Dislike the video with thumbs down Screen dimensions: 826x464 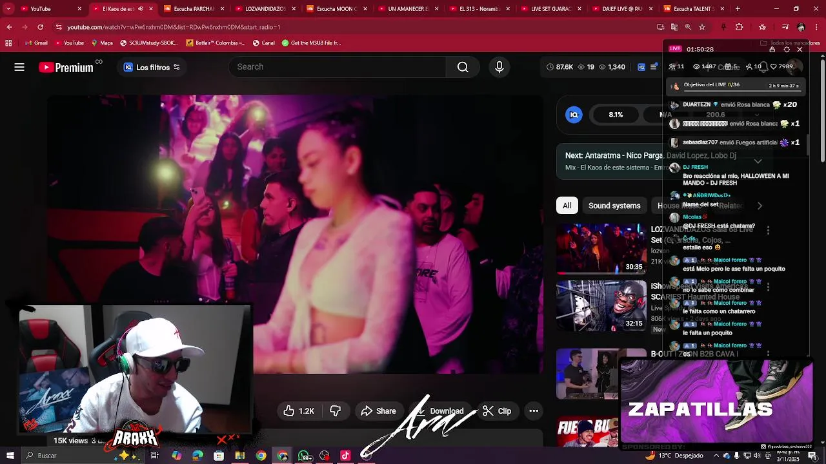coord(336,411)
